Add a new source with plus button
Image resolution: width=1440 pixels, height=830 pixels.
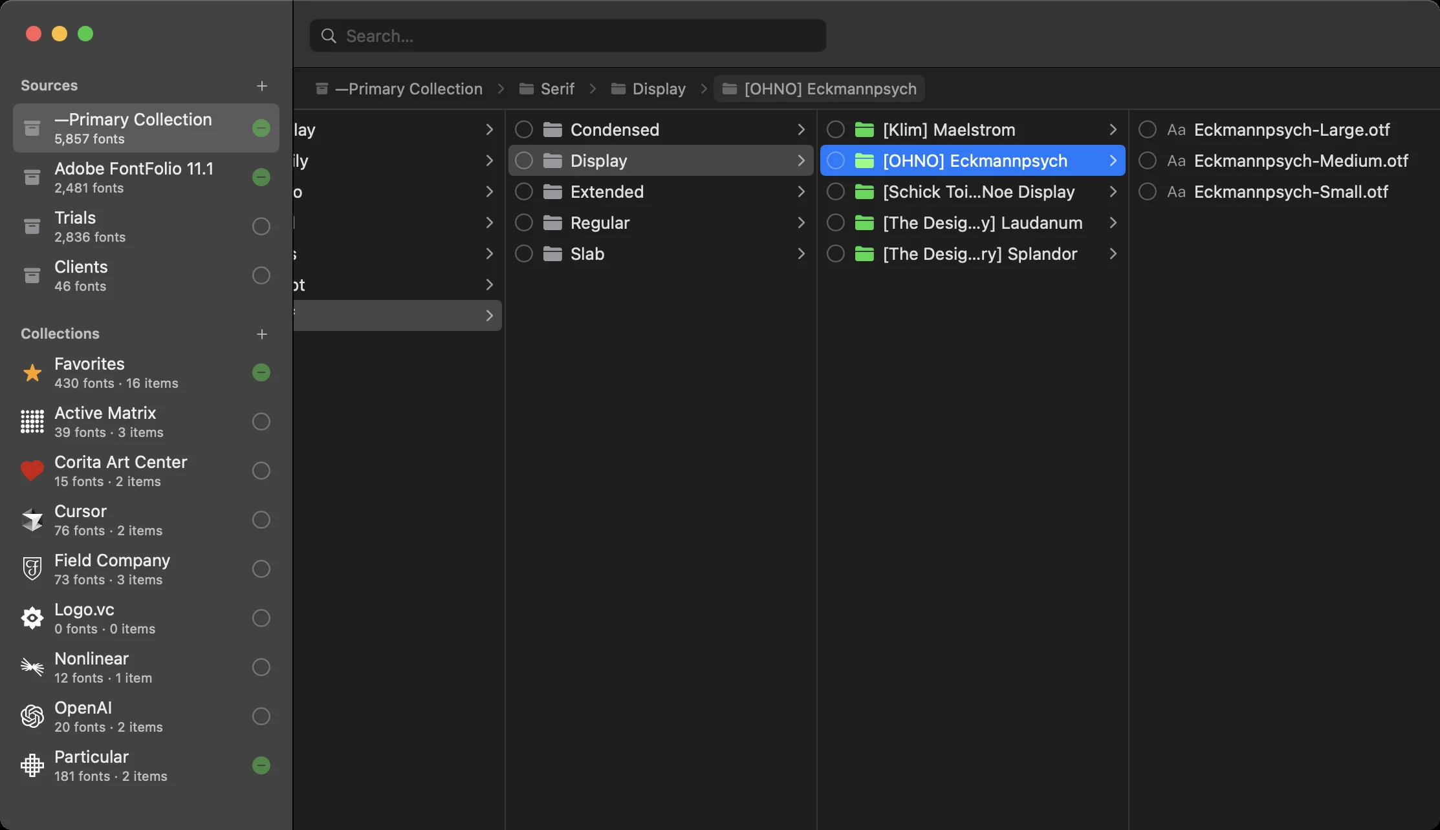point(262,86)
